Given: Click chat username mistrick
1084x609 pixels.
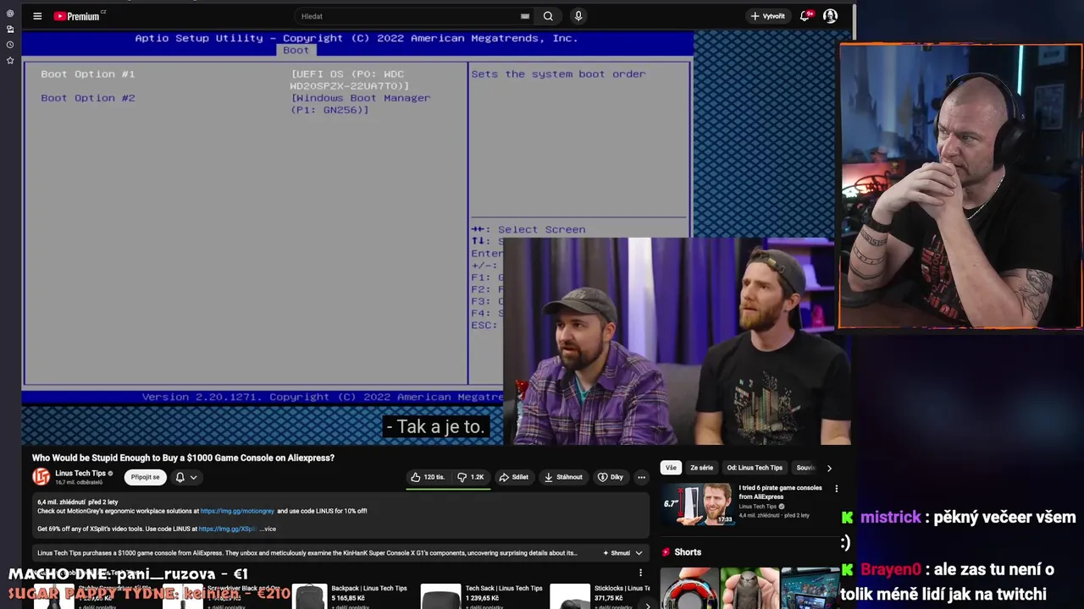Looking at the screenshot, I should coord(890,518).
